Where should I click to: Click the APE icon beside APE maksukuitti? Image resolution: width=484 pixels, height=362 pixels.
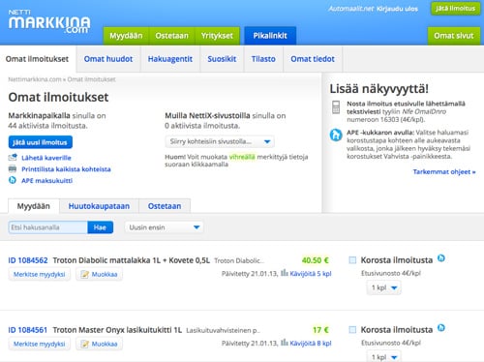coord(13,180)
